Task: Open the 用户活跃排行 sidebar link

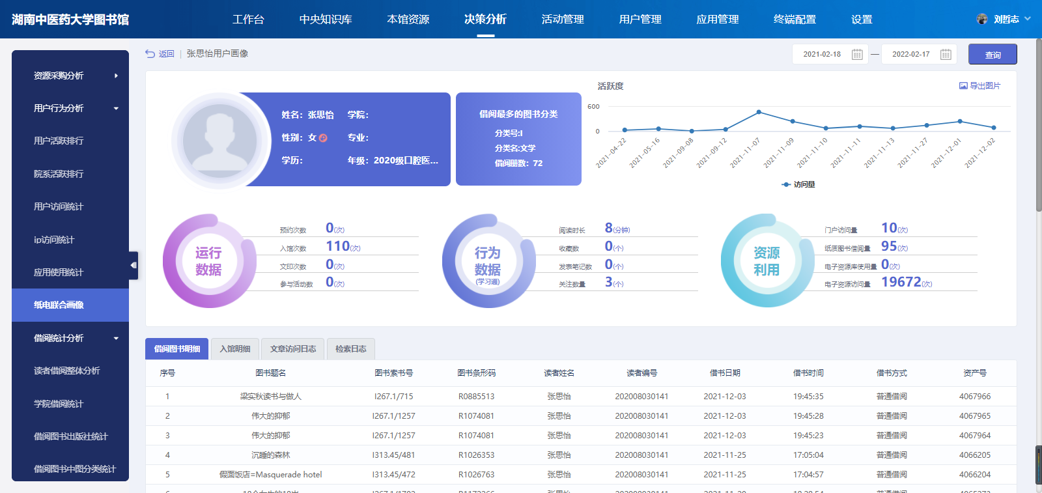Action: point(59,141)
